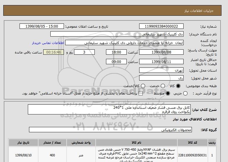The width and height of the screenshot is (228, 162).
Task: Click the اطلاعات کالاهای مورد نیاز section heading
Action: tap(195, 119)
